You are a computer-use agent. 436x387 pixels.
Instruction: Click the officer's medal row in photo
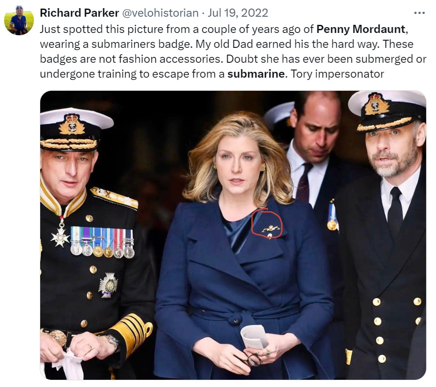pos(102,242)
